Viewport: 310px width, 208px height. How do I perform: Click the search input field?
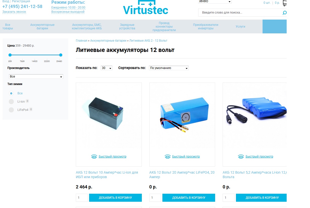point(240,13)
